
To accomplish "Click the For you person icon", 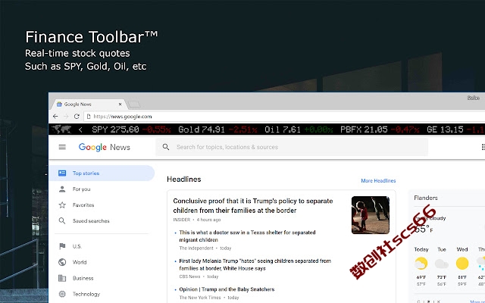I will (62, 189).
